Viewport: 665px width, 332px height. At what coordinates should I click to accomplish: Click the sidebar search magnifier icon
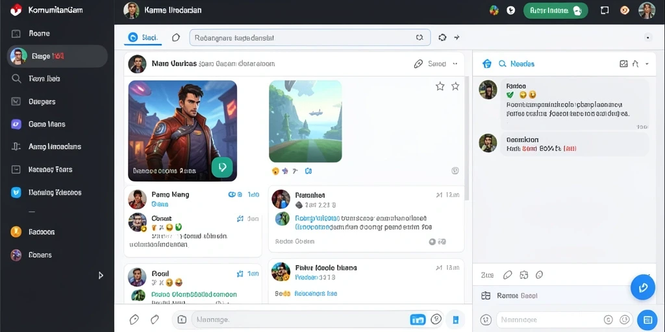[x=16, y=78]
